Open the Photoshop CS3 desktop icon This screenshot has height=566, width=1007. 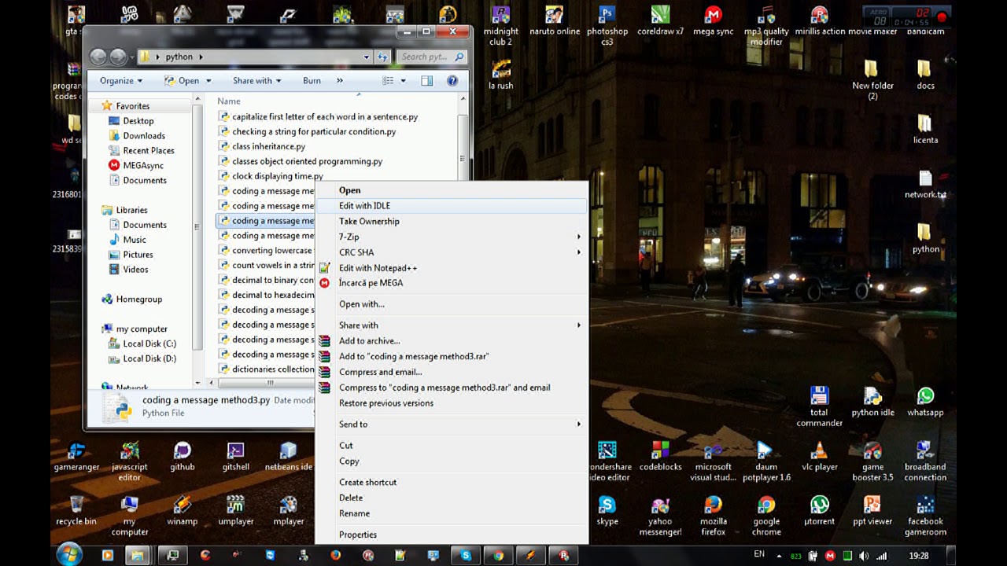click(x=607, y=16)
